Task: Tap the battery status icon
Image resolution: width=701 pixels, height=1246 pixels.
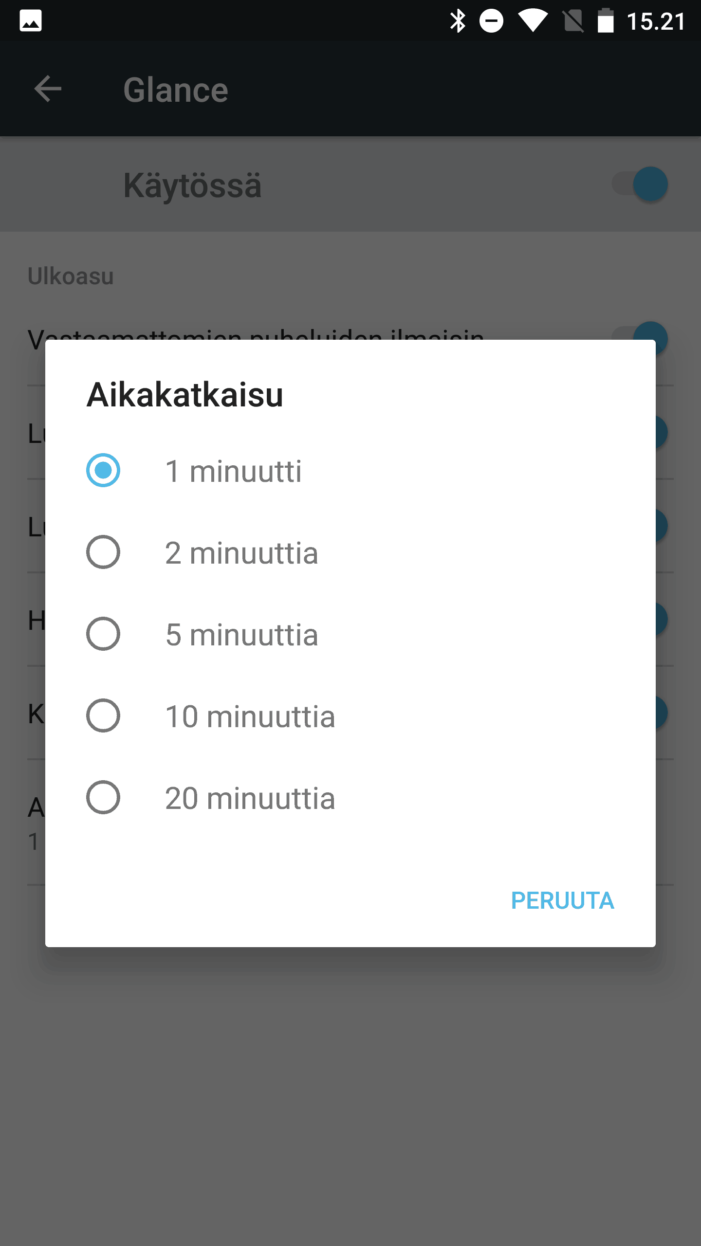Action: tap(606, 21)
